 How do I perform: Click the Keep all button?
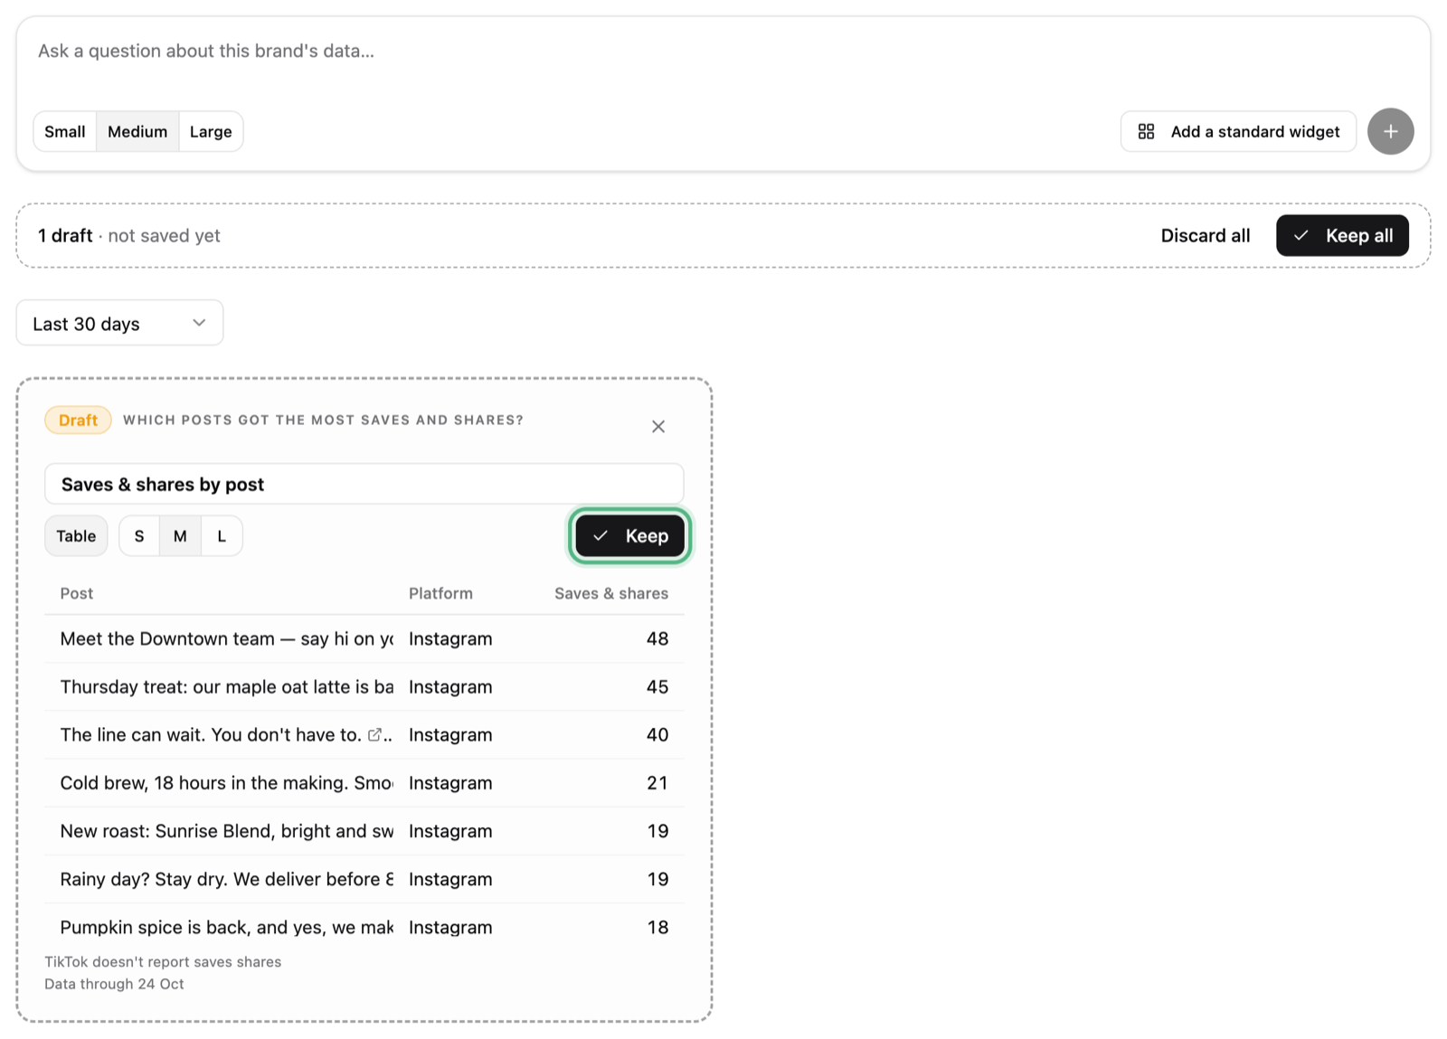pos(1342,236)
